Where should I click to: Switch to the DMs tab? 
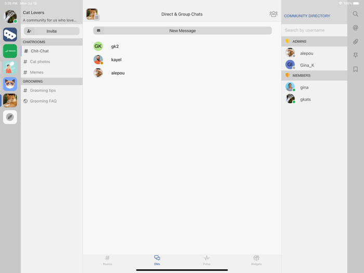click(x=157, y=260)
